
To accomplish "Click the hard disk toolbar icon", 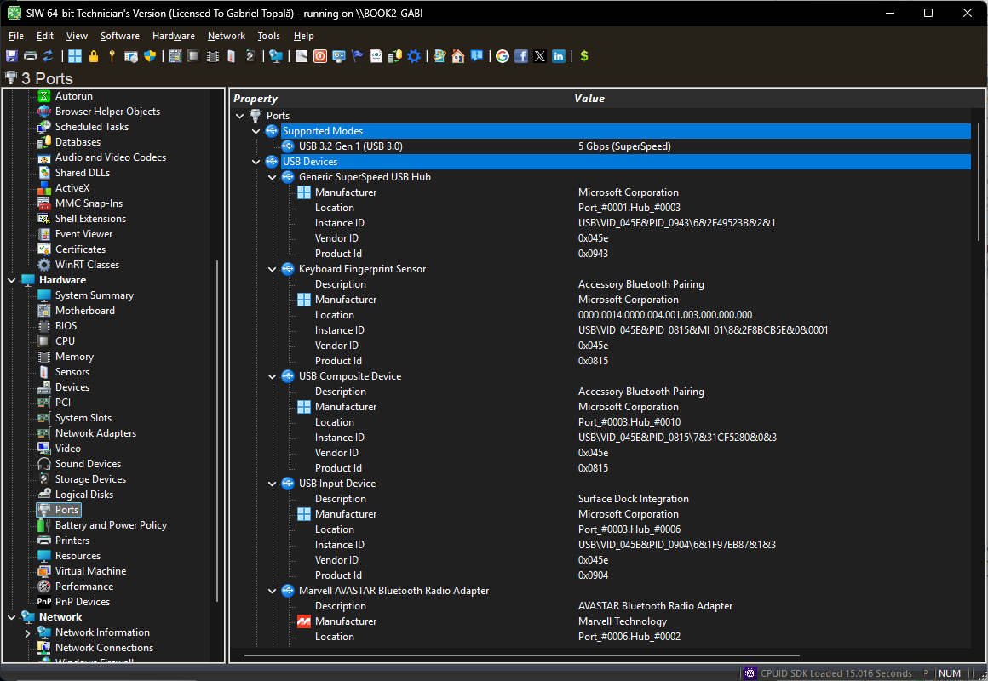I will pos(250,56).
